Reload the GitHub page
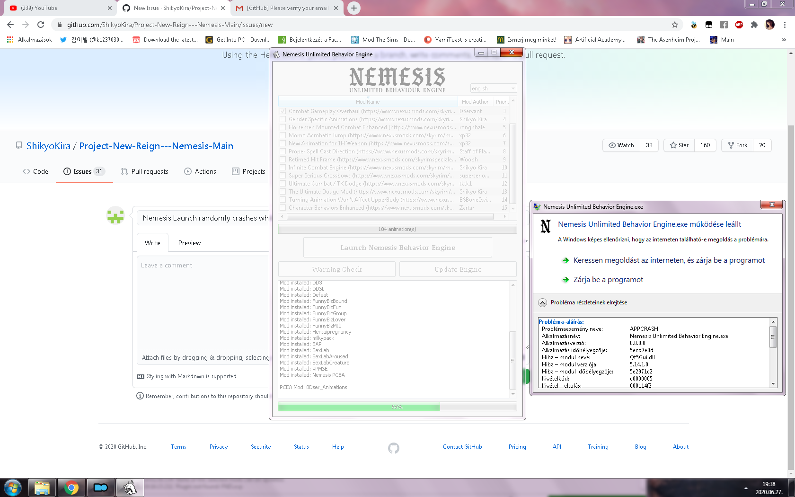The image size is (795, 497). pos(41,25)
